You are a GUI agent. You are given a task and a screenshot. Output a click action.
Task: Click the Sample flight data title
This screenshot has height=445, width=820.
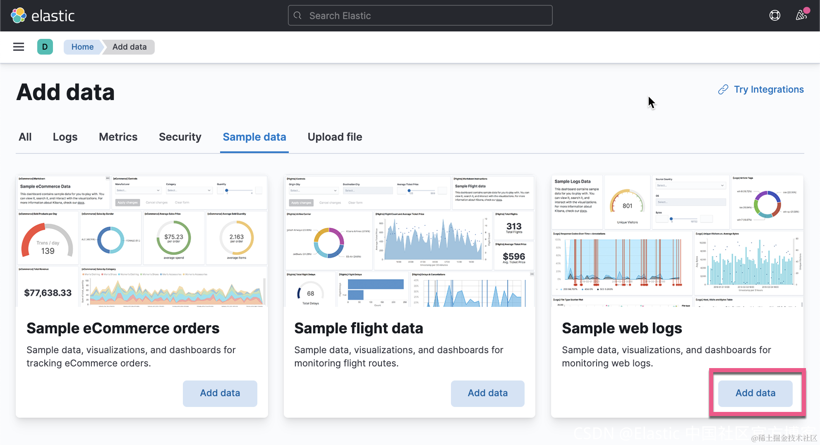point(359,328)
